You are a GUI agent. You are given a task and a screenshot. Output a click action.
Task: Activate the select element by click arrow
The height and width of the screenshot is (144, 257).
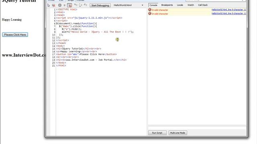click(48, 5)
